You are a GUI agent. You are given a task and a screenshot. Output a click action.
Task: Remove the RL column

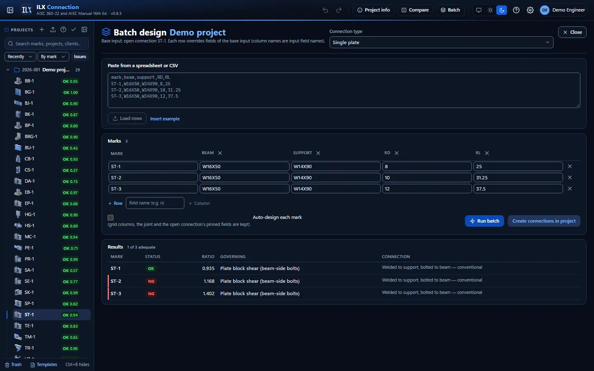(487, 153)
